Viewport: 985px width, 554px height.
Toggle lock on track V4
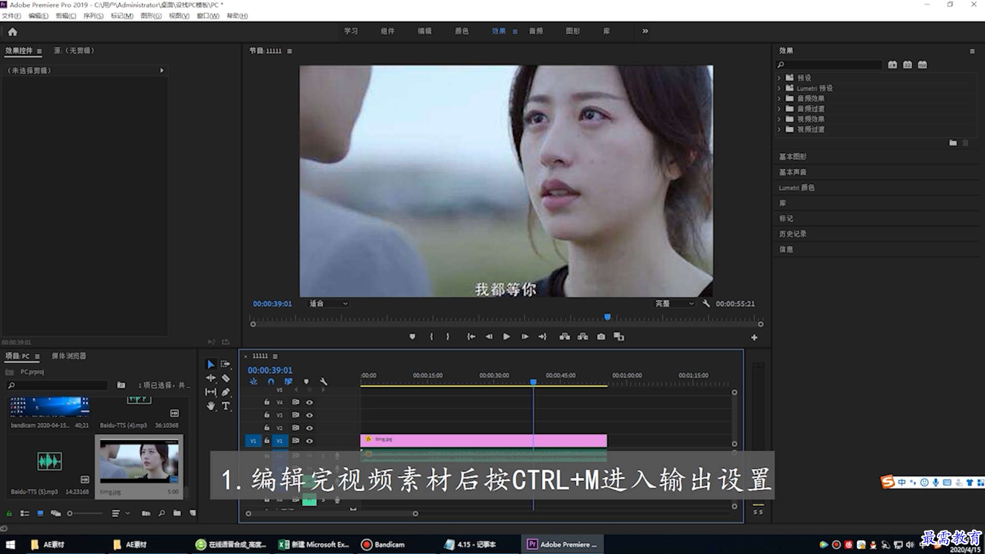click(x=267, y=402)
